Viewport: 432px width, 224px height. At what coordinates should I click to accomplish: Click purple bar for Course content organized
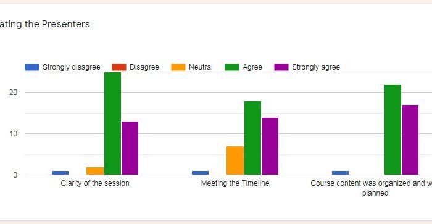pos(410,140)
